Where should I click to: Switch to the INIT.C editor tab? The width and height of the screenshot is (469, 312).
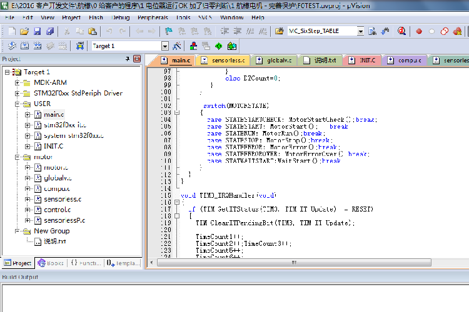click(363, 61)
